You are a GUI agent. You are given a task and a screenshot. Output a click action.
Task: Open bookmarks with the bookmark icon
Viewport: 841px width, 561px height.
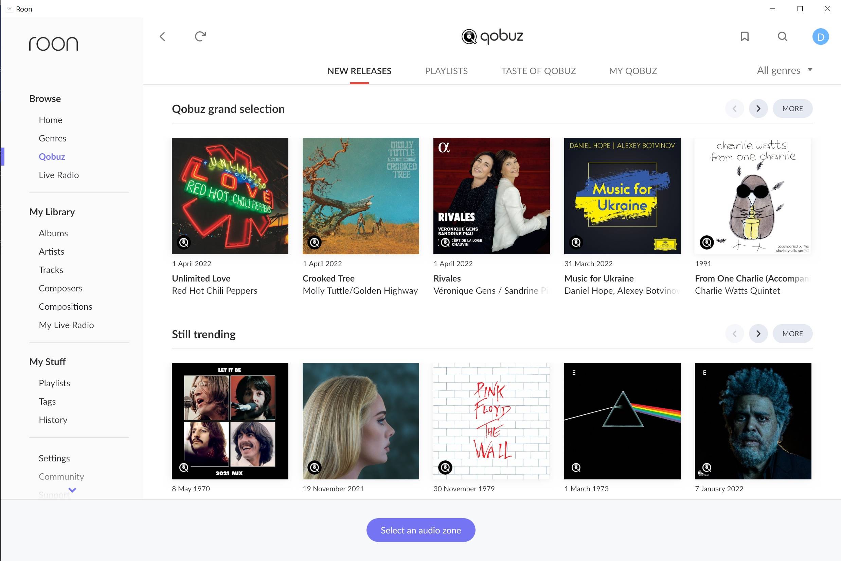pos(745,36)
